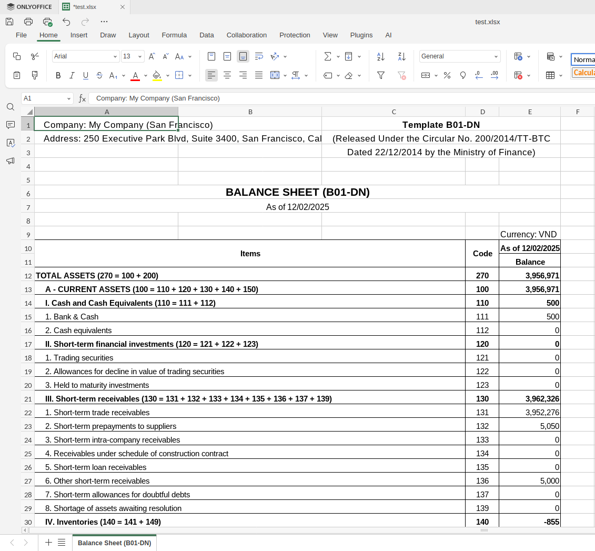Sort the data ascending with Sort A to Z
Viewport: 595px width, 551px height.
(380, 56)
